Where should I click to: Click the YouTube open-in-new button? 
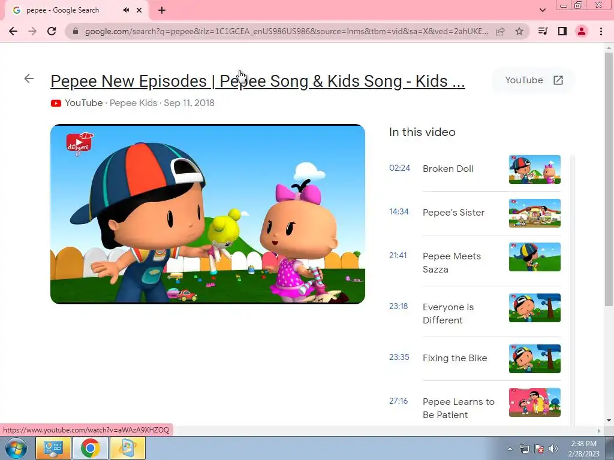534,80
